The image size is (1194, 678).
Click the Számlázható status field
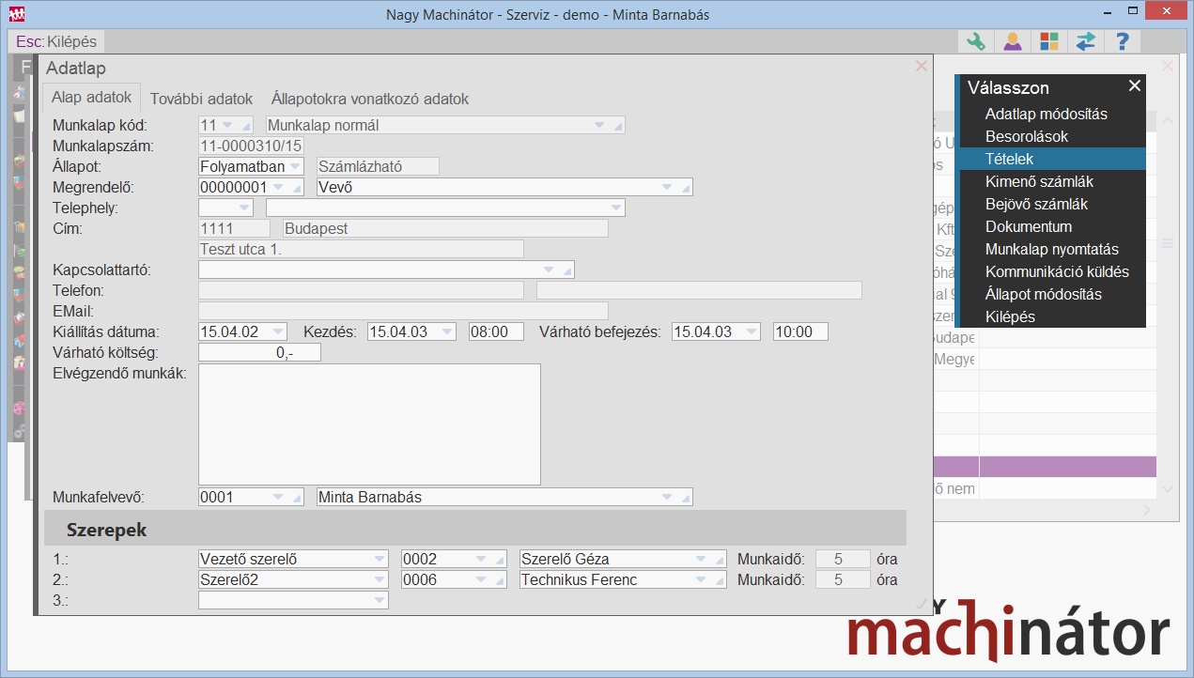pos(379,166)
